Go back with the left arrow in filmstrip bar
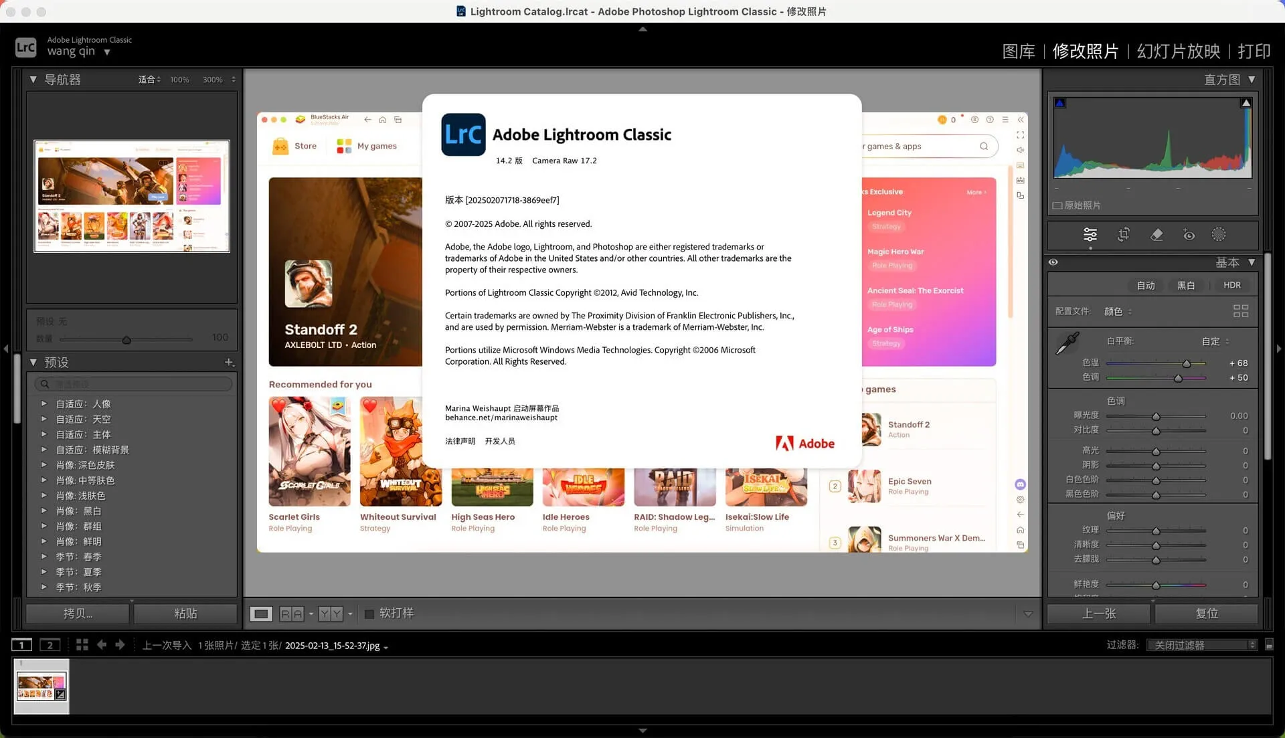The height and width of the screenshot is (738, 1285). point(102,645)
